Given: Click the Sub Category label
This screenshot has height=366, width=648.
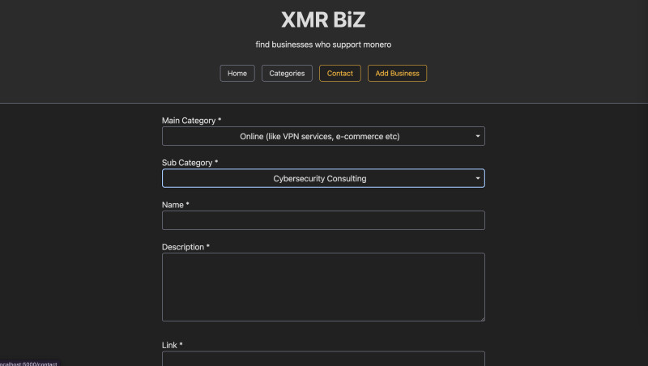Looking at the screenshot, I should (190, 163).
